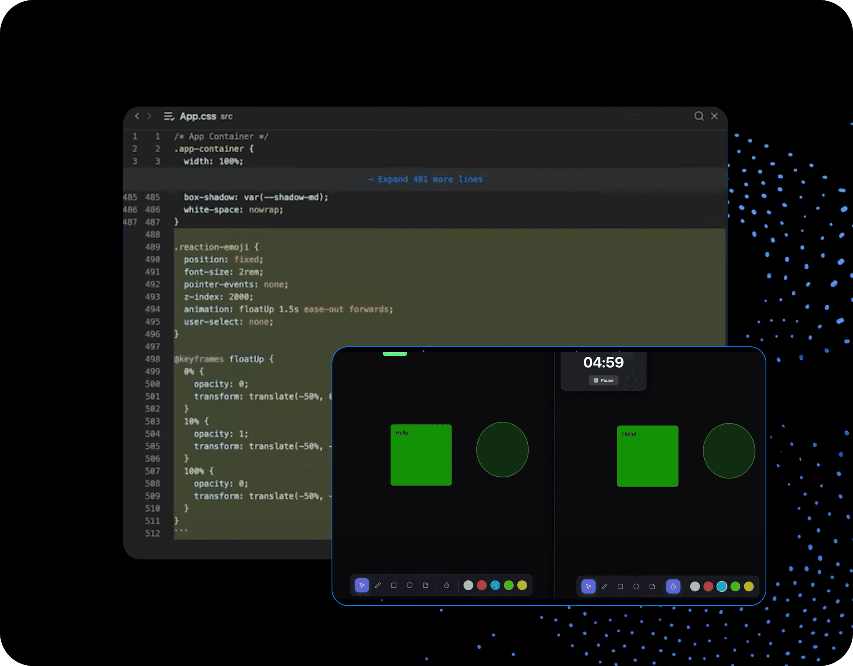Expand 481 more lines
This screenshot has width=853, height=666.
[425, 179]
